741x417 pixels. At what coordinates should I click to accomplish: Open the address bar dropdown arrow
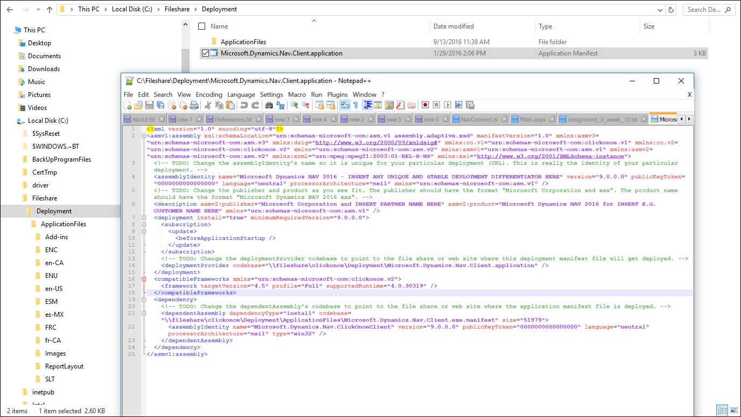(661, 9)
